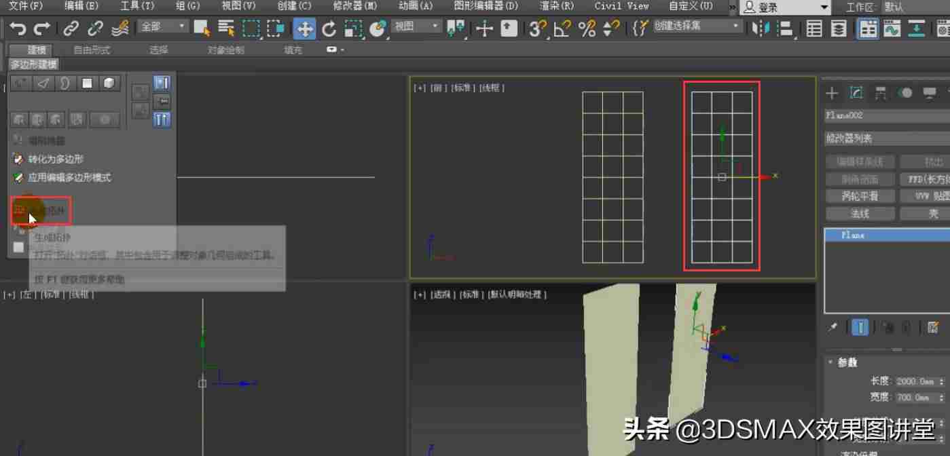The height and width of the screenshot is (456, 950).
Task: Click the 法线 modifier button
Action: 860,214
